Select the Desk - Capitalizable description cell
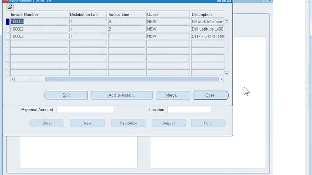This screenshot has width=312, height=175. [208, 36]
